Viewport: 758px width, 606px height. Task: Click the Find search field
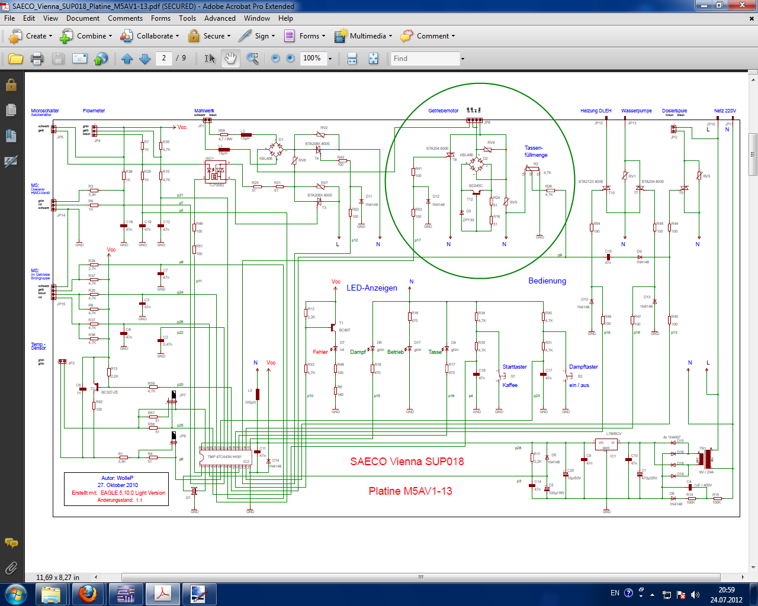tap(425, 59)
